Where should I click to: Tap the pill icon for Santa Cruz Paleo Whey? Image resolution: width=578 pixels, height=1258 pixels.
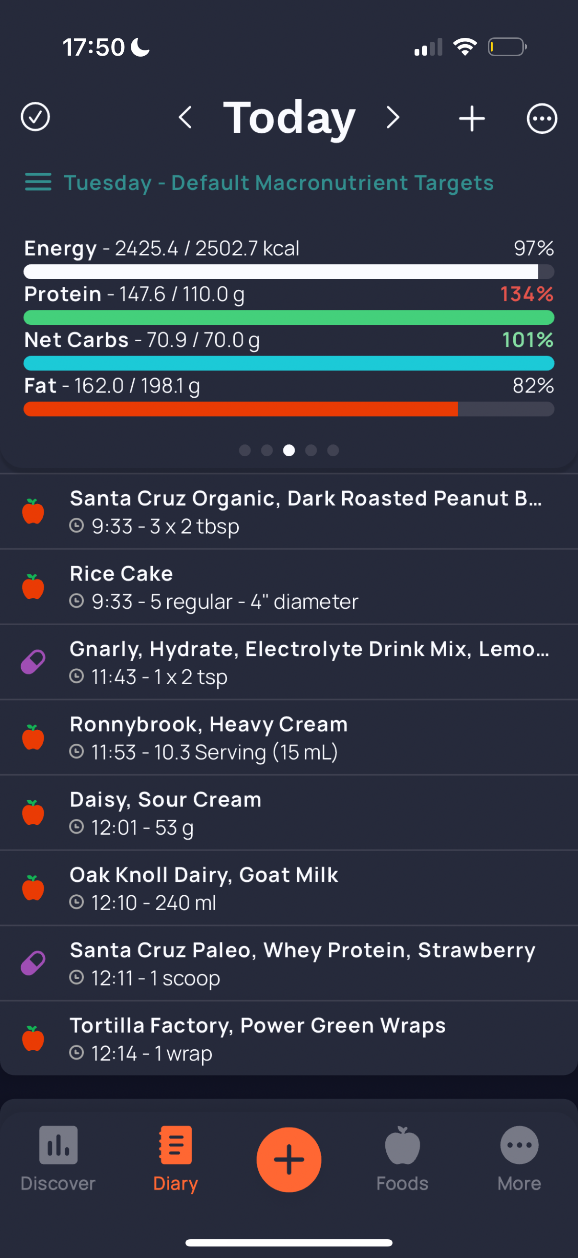(x=33, y=963)
